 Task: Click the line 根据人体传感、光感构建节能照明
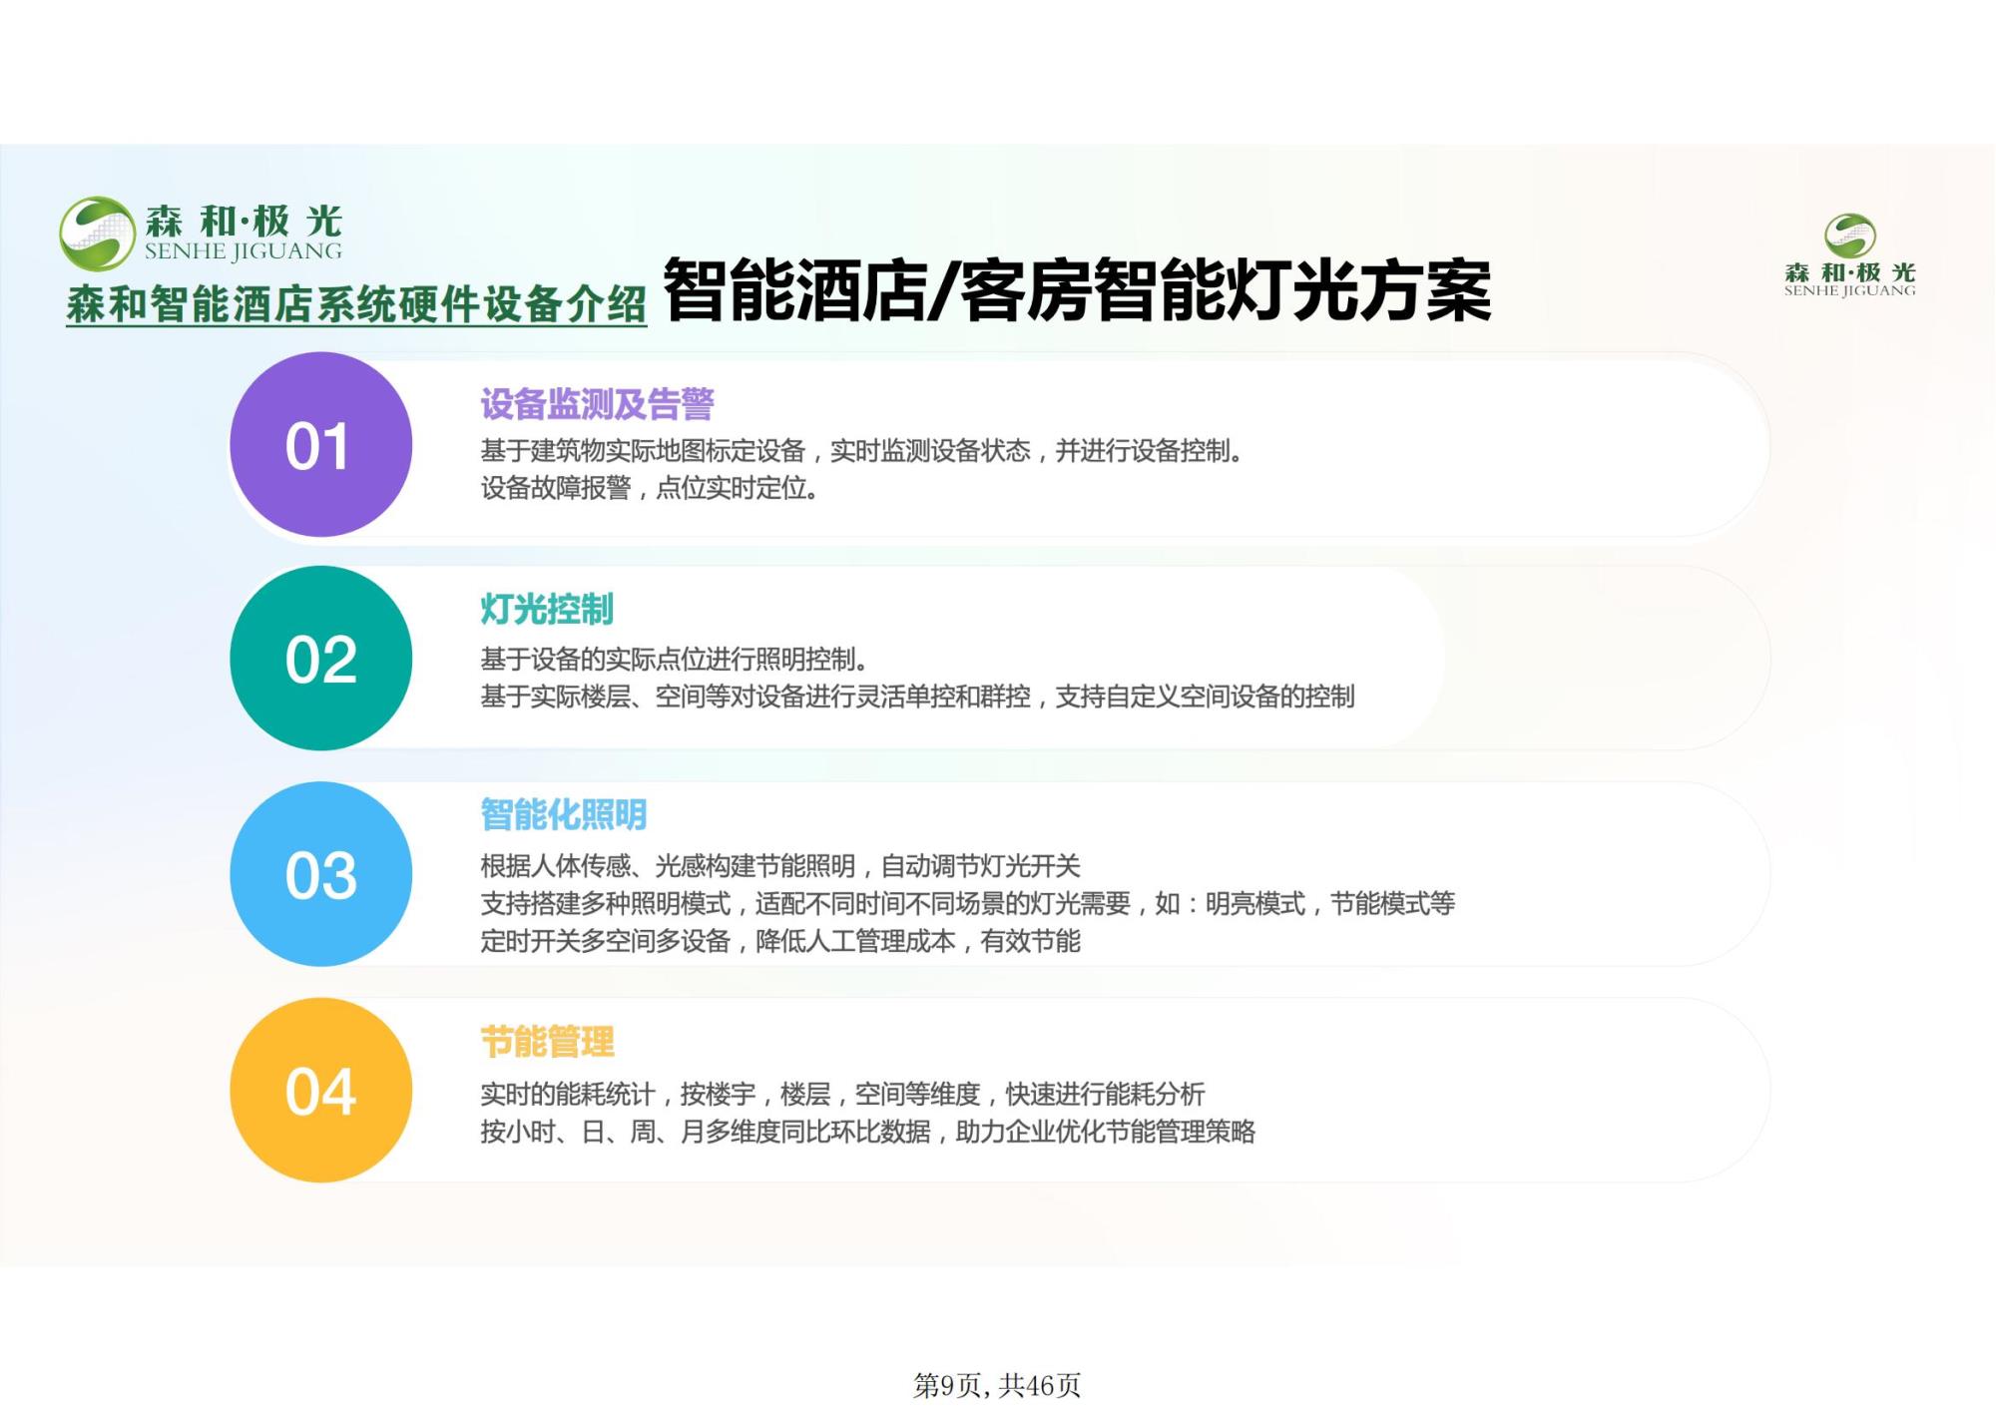point(780,866)
